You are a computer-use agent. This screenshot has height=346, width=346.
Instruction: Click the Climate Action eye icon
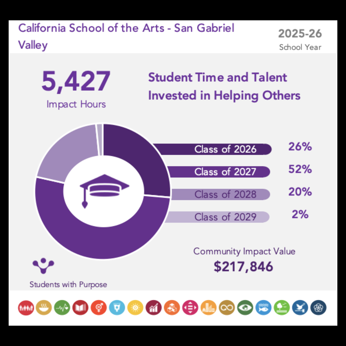[245, 308]
